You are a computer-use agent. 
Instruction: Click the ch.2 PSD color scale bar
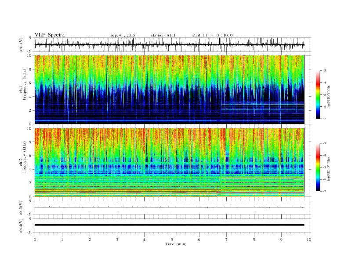tap(318, 167)
